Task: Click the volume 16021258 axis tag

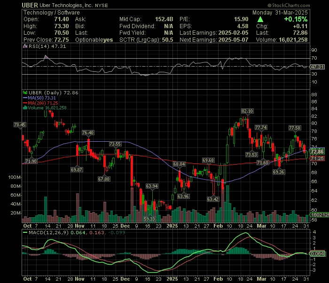Action: [320, 214]
